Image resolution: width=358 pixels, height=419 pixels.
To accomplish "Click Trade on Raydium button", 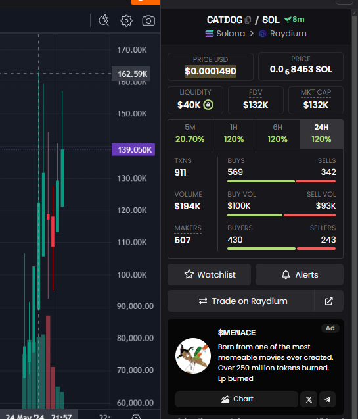I will pos(241,301).
